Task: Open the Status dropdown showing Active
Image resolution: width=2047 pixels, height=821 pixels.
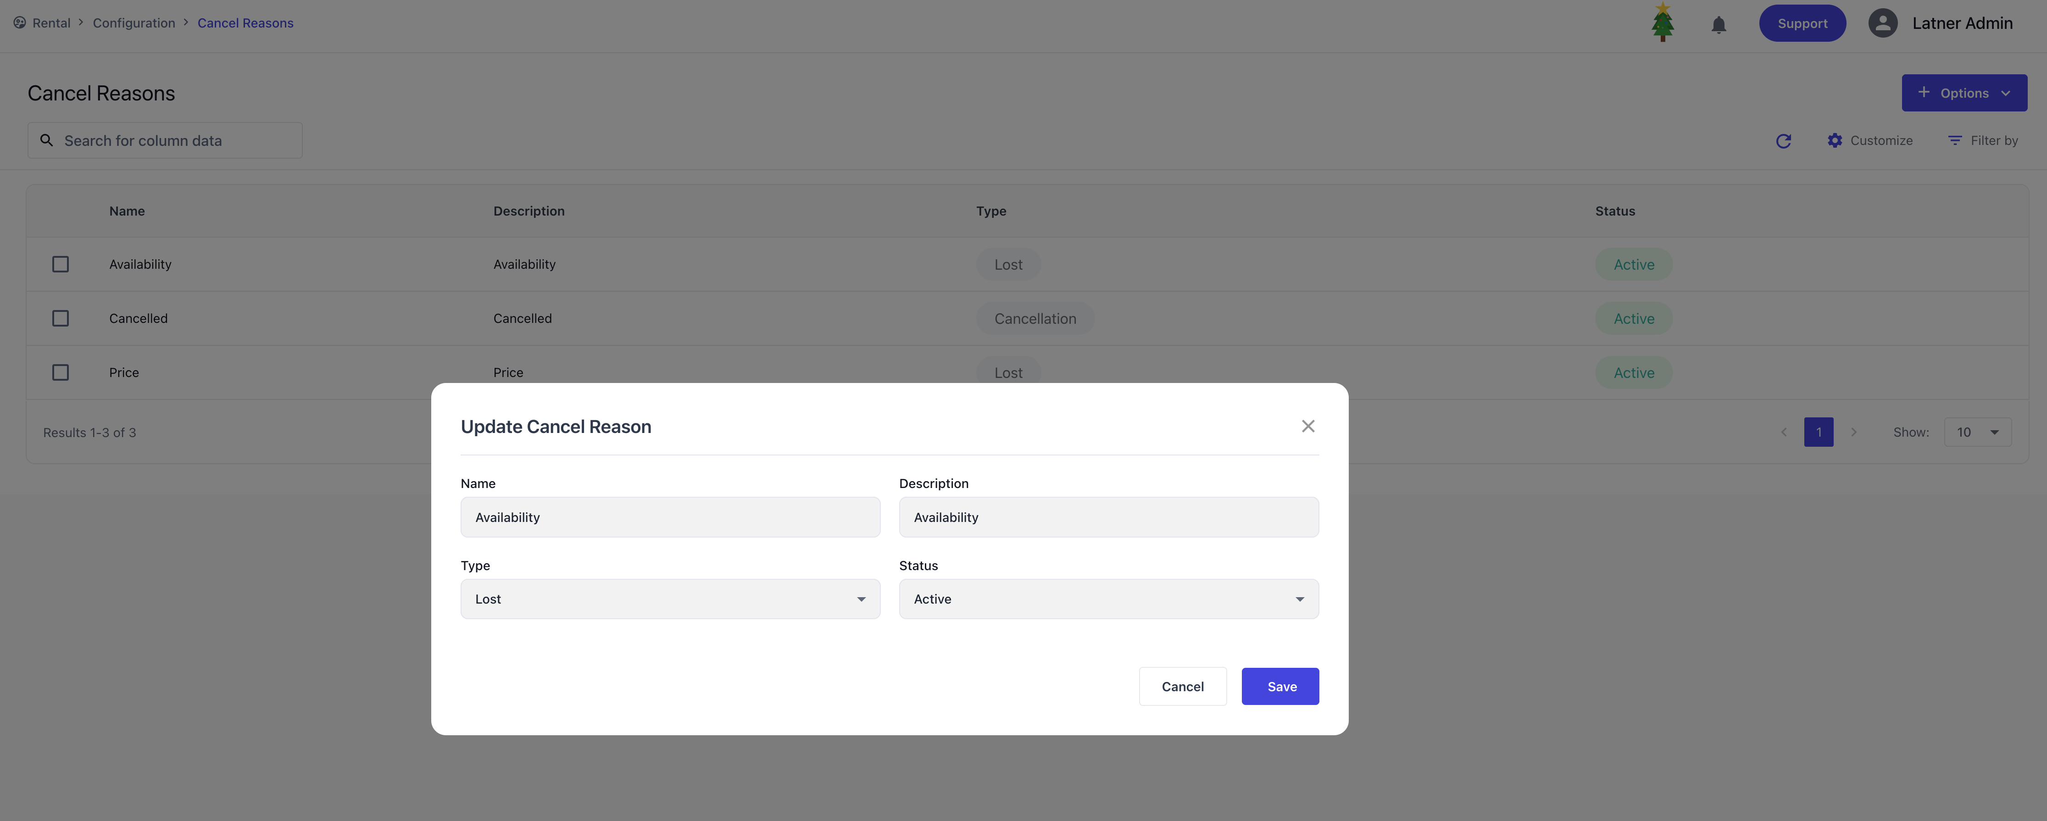Action: point(1108,599)
